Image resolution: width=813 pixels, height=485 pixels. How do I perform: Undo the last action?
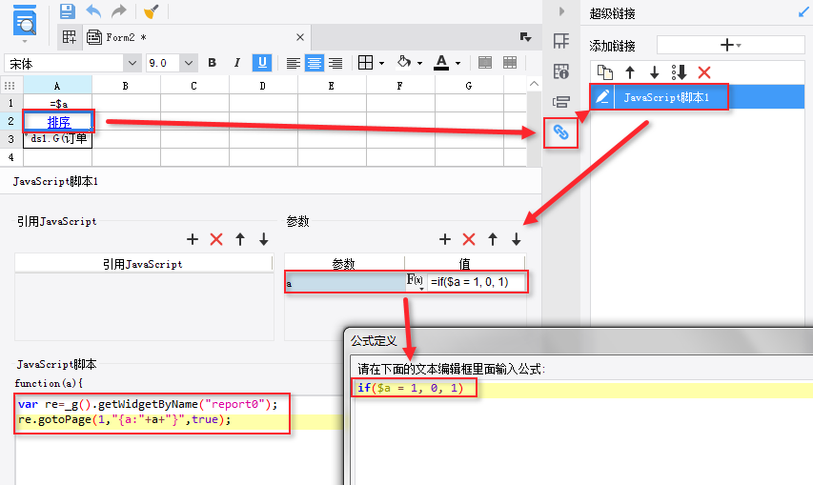(93, 10)
